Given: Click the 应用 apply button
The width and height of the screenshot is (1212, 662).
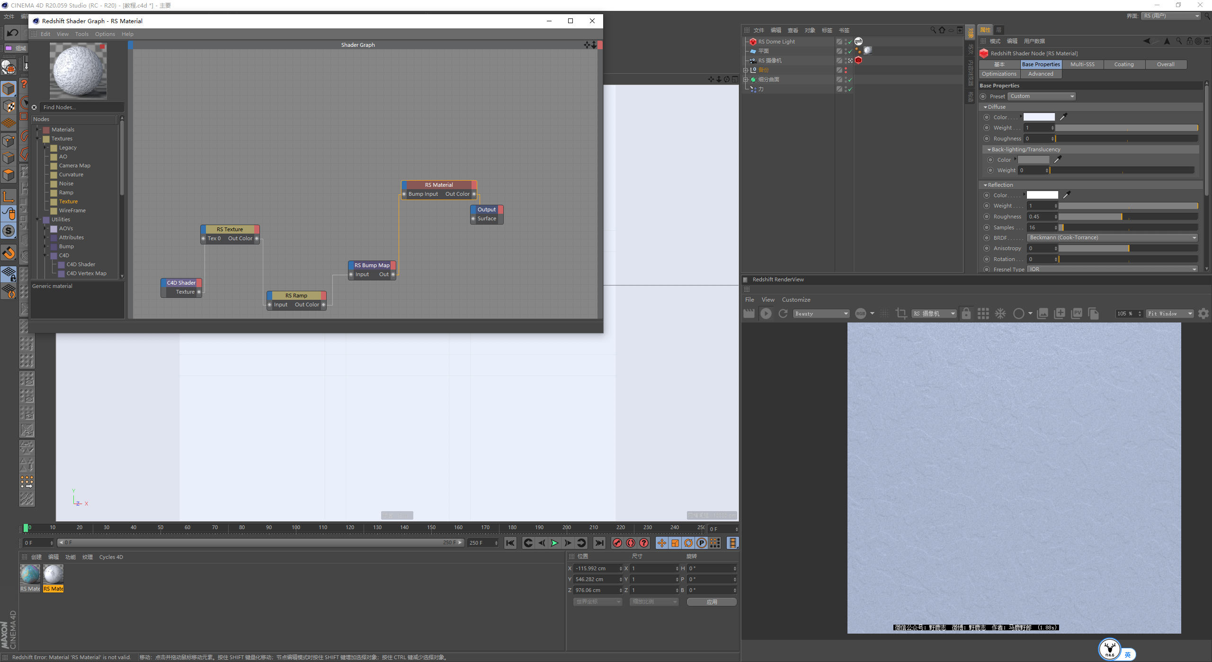Looking at the screenshot, I should click(712, 602).
